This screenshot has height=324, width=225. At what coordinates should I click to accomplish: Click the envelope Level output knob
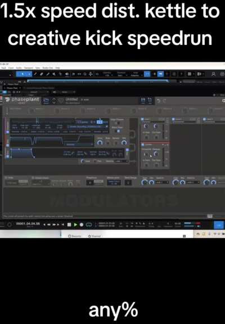click(83, 161)
